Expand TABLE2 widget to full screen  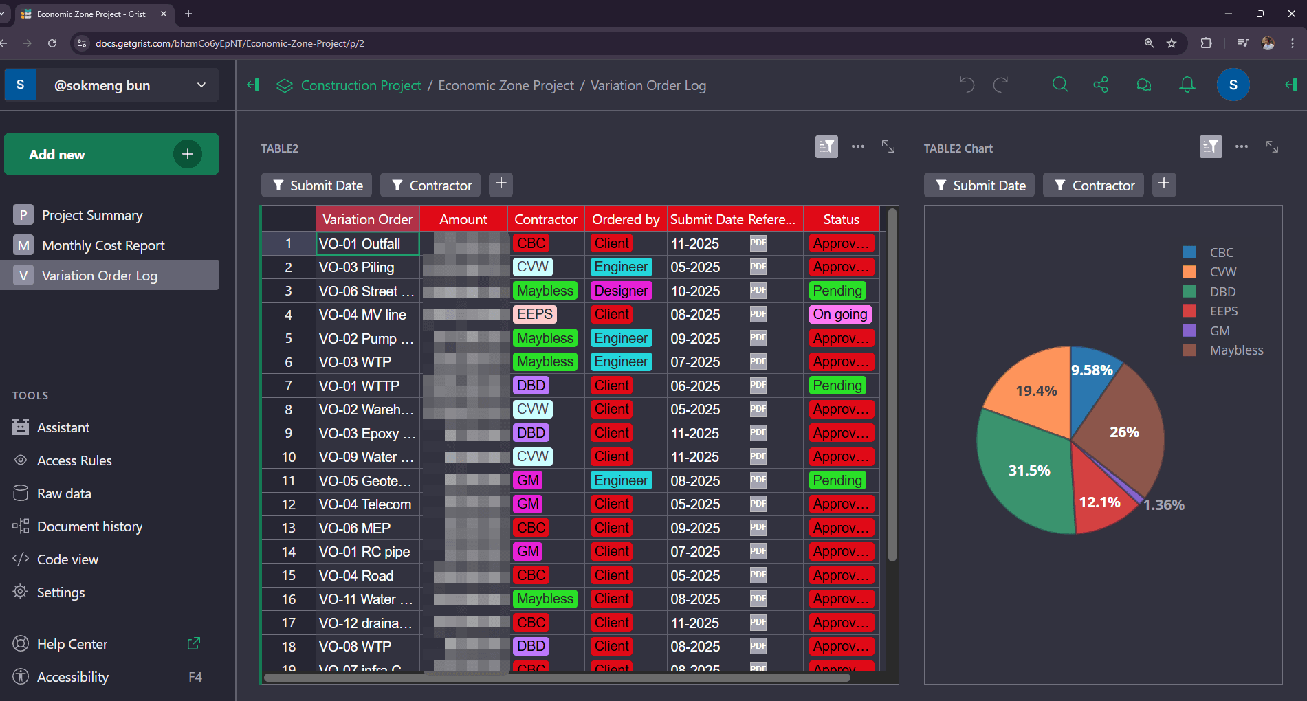(x=888, y=146)
